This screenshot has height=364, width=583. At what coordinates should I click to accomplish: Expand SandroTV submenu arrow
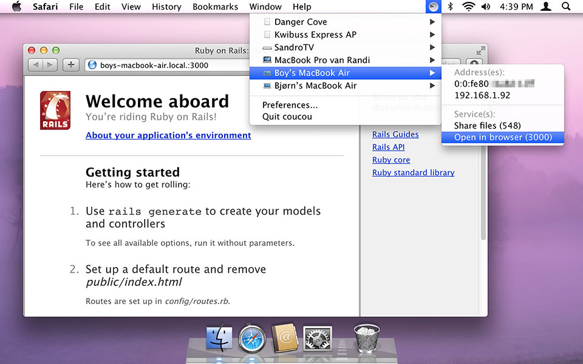point(432,47)
